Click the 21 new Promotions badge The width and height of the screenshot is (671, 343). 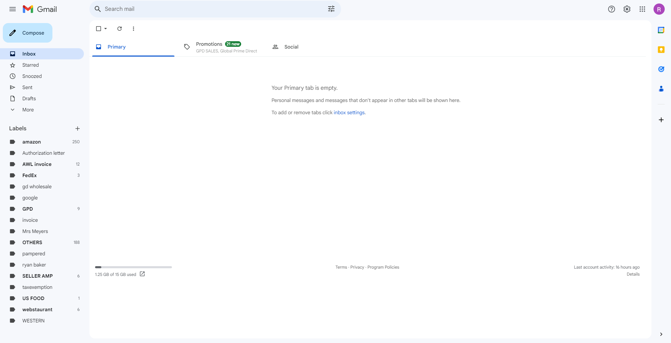point(233,44)
